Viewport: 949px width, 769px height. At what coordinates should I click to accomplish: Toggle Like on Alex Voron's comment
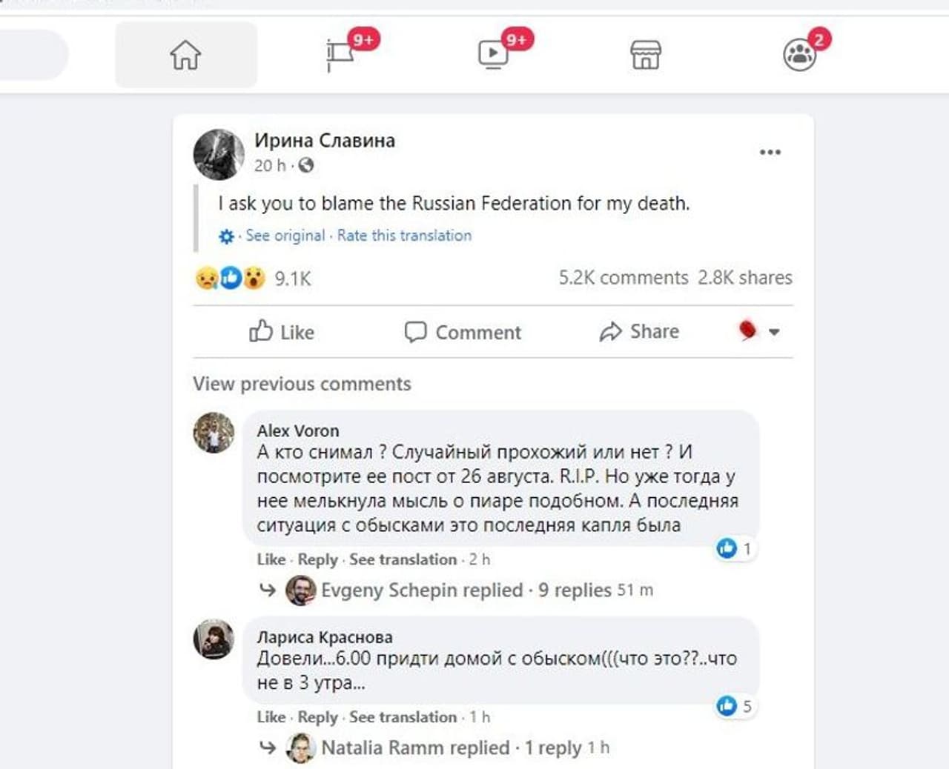point(271,559)
